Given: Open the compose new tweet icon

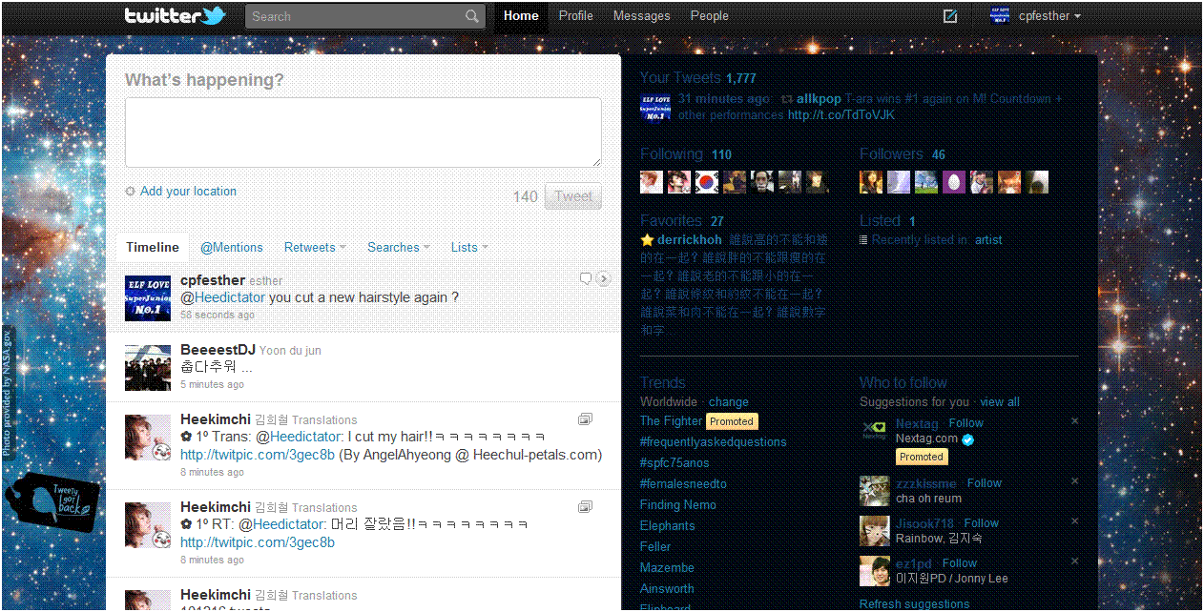Looking at the screenshot, I should pos(950,16).
